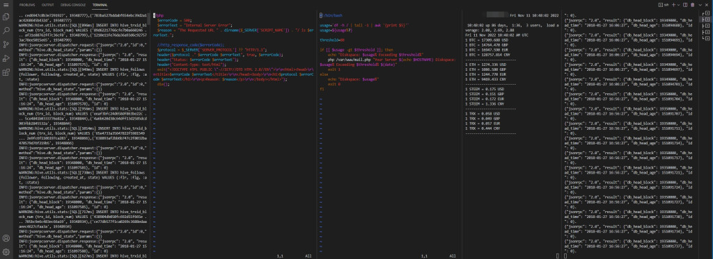This screenshot has width=713, height=259.
Task: Click 'if [[ $usage -gt $threshold ]]; then' line
Action: [357, 49]
